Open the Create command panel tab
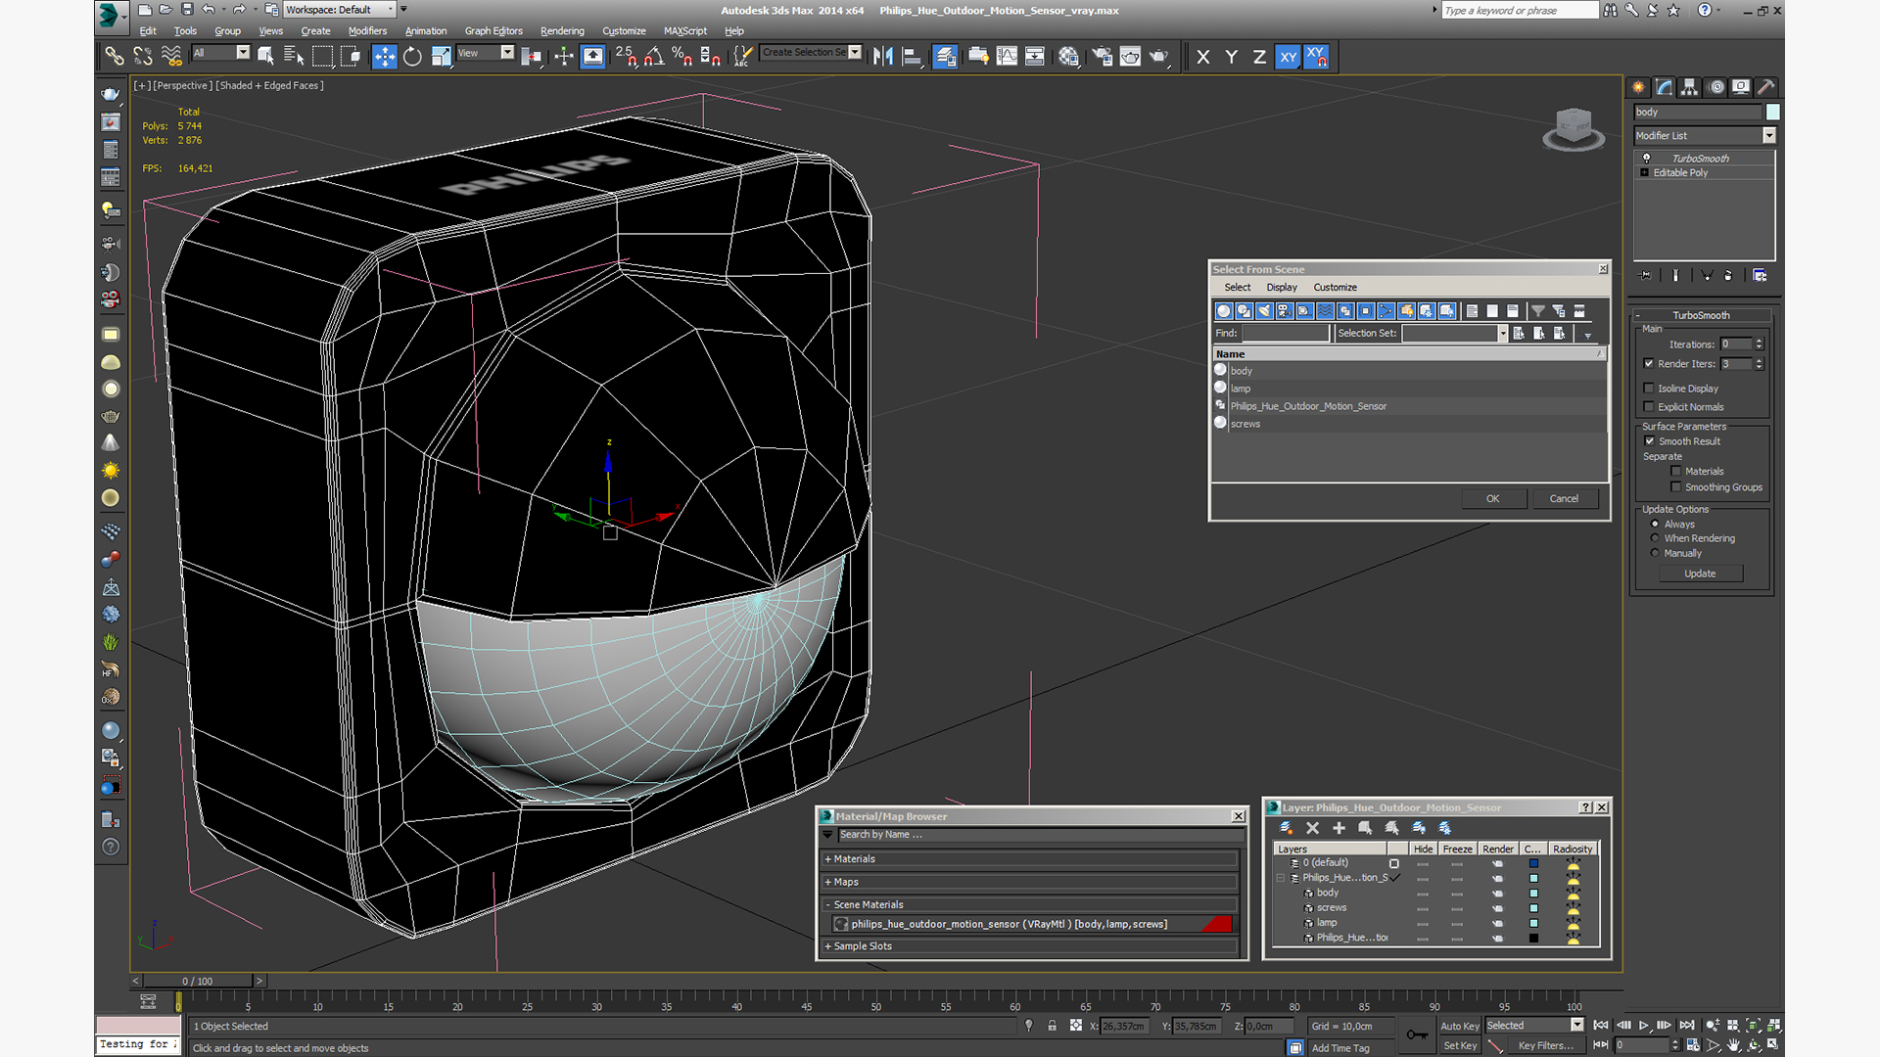 tap(1638, 87)
